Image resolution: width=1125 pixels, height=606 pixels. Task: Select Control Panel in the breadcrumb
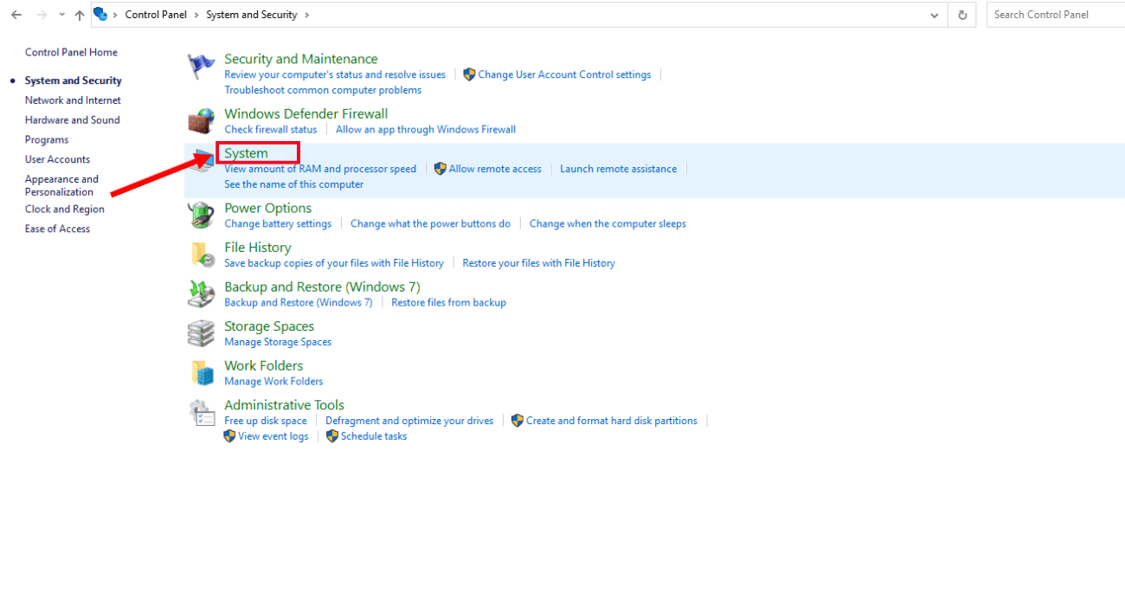coord(157,15)
